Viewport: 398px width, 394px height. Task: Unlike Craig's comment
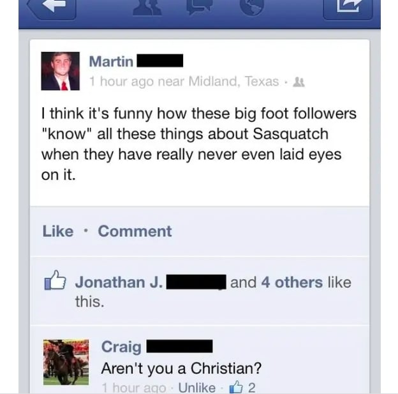pos(196,388)
